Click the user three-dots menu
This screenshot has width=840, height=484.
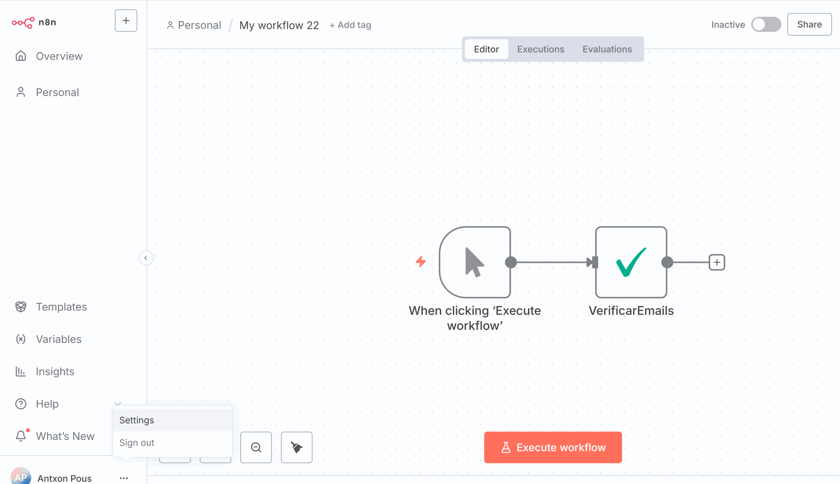click(124, 478)
